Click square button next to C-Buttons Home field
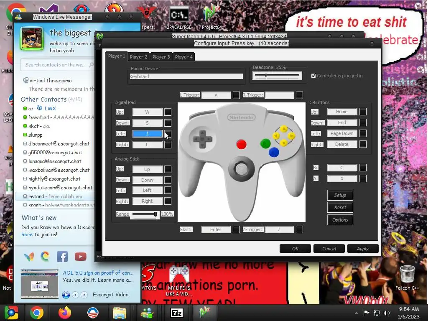Viewport: 428px width, 321px height. pyautogui.click(x=363, y=112)
